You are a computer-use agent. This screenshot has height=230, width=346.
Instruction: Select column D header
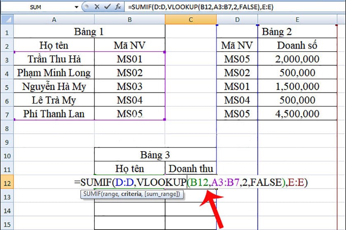pyautogui.click(x=237, y=20)
